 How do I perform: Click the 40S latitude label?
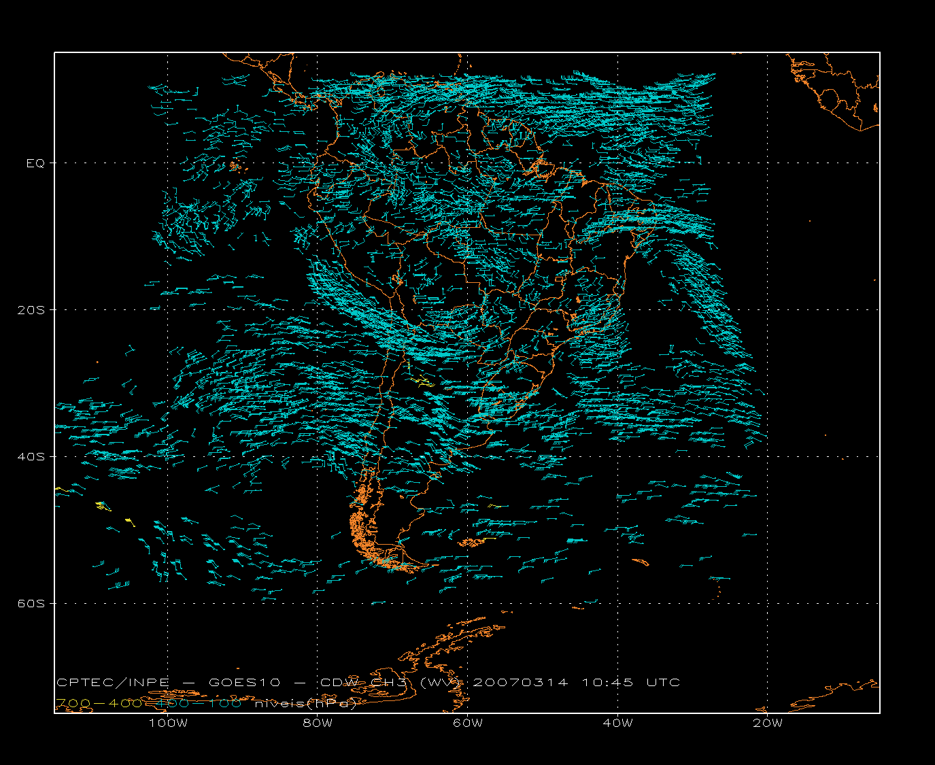31,457
